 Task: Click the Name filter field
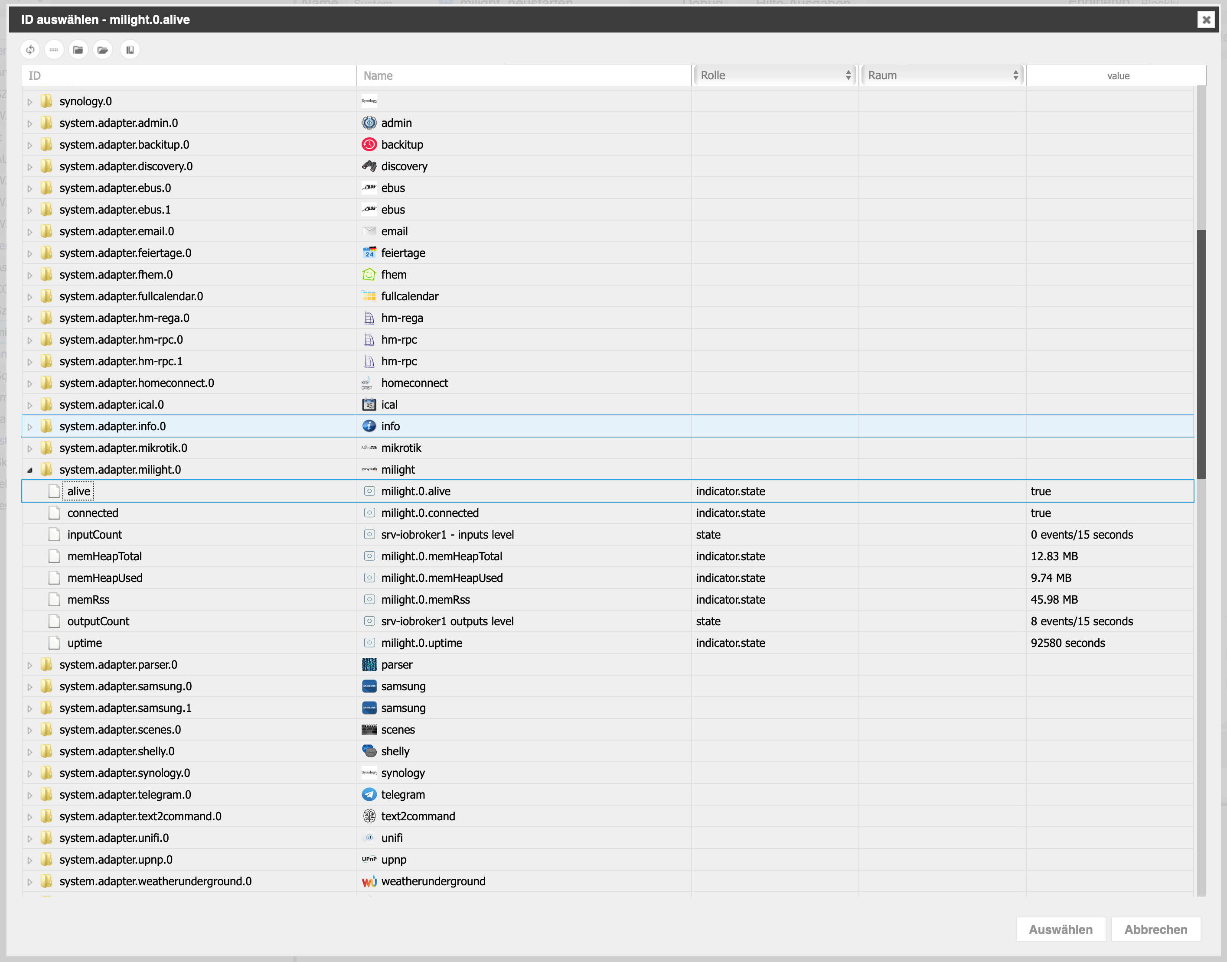[524, 75]
